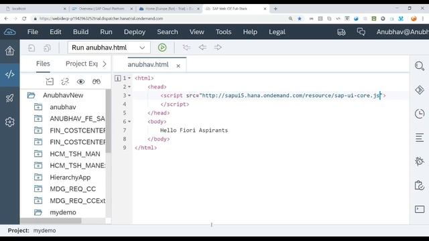Select the HCM_TSH_MAN project
This screenshot has height=241, width=429.
74,154
